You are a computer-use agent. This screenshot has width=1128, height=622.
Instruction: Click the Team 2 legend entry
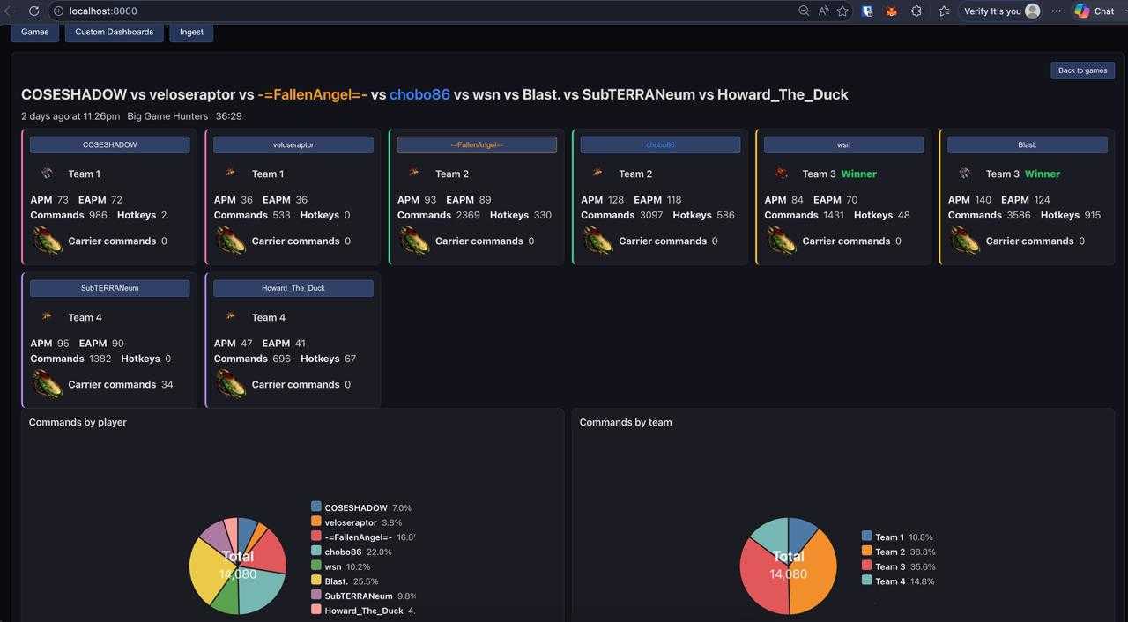click(899, 552)
